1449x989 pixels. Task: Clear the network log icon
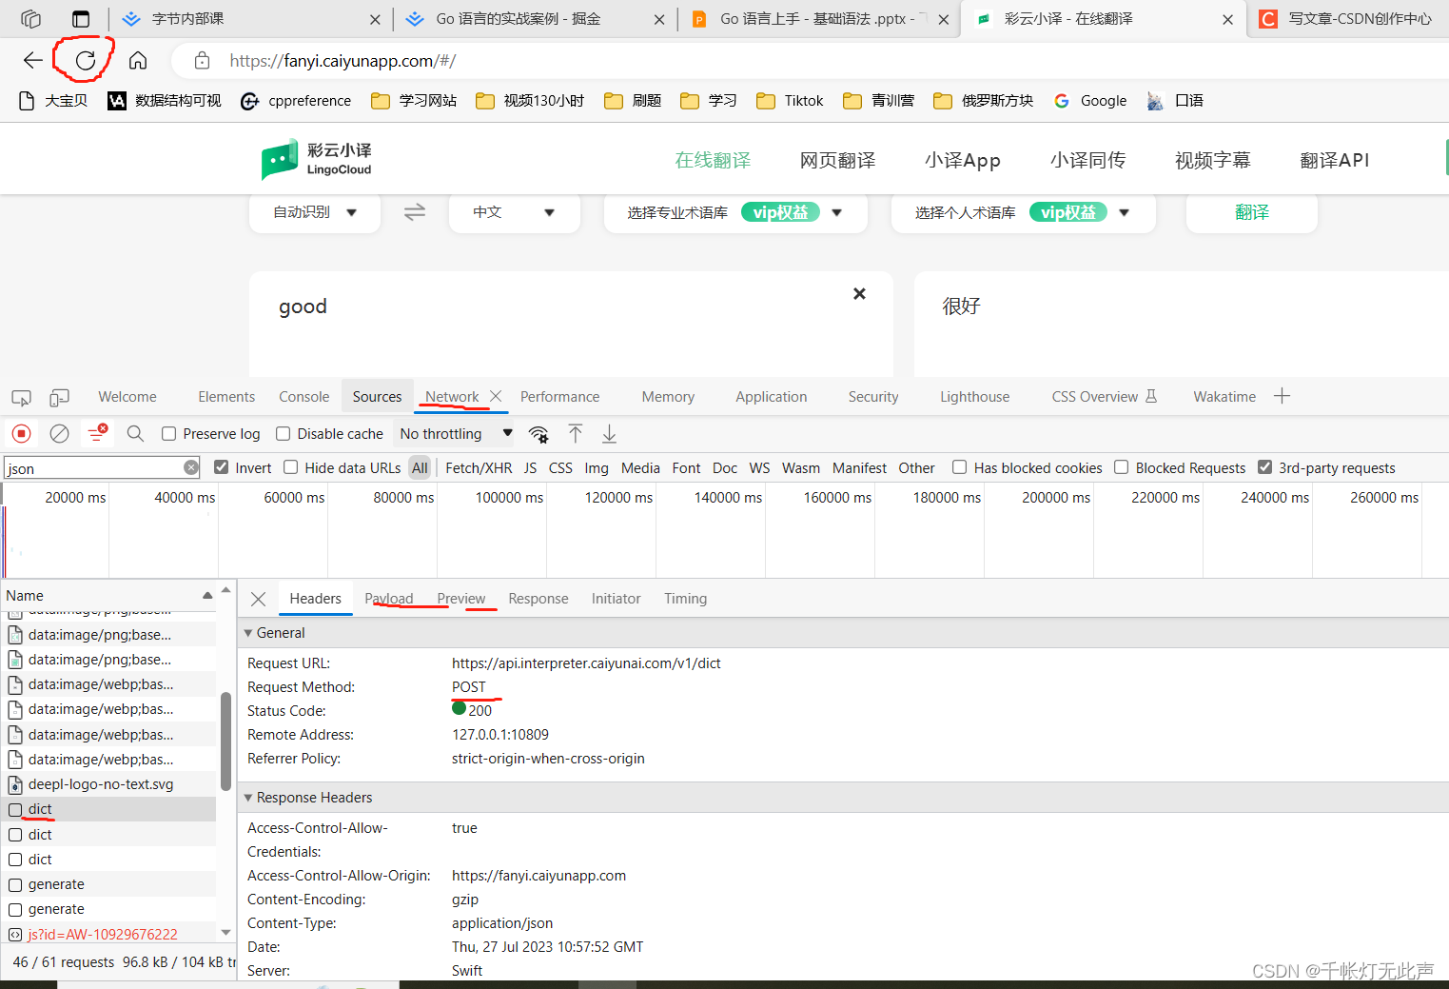pyautogui.click(x=59, y=434)
